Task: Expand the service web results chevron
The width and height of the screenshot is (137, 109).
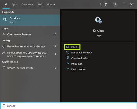Action: 56,68
